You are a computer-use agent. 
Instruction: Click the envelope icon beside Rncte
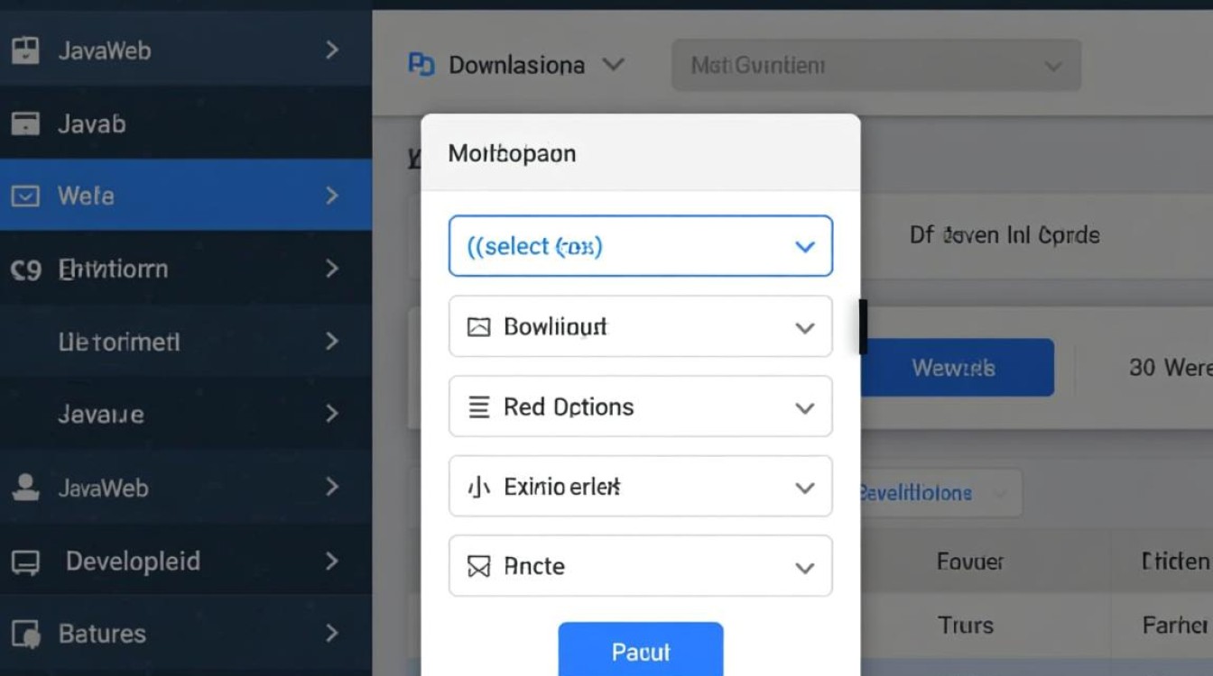pyautogui.click(x=478, y=567)
